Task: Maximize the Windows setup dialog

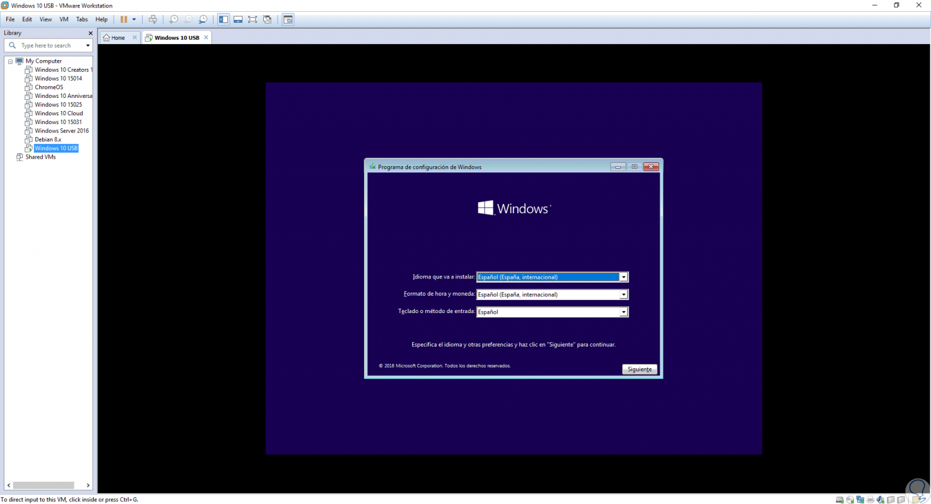Action: [x=634, y=166]
